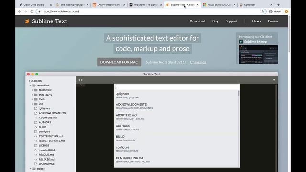Click the previous tab arrow in editor

79,80
